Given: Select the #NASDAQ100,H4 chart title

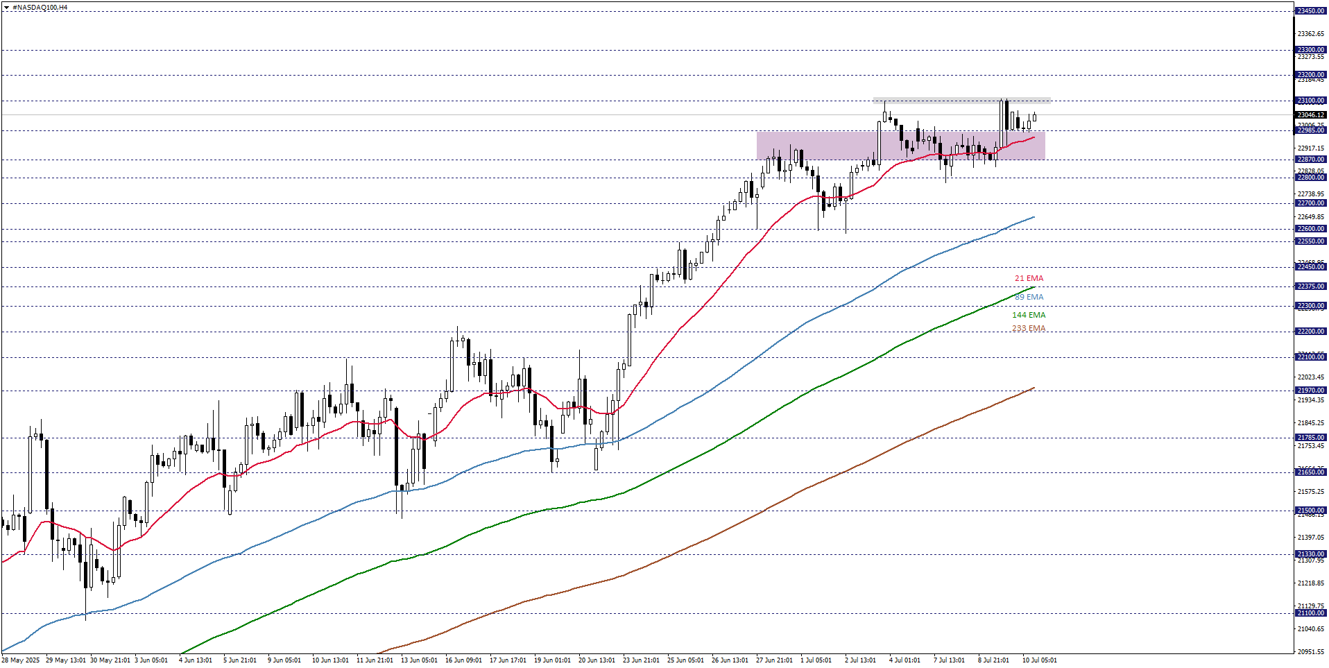Looking at the screenshot, I should pos(40,8).
